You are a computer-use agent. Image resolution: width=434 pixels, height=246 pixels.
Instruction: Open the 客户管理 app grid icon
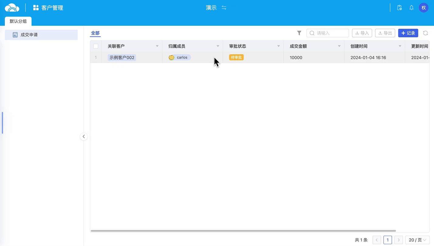(x=36, y=8)
